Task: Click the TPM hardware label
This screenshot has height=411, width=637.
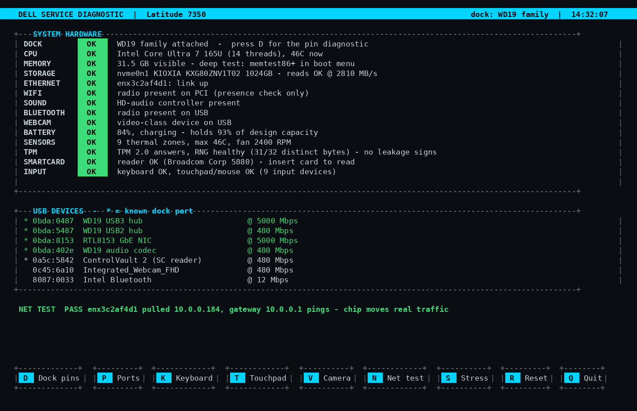Action: (x=31, y=152)
